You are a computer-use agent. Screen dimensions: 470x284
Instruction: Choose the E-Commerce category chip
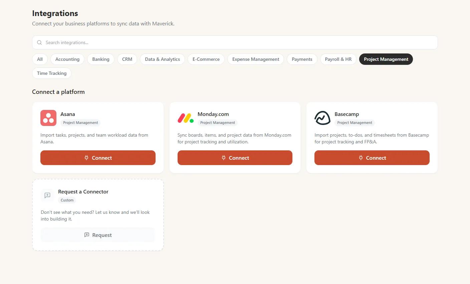tap(206, 59)
